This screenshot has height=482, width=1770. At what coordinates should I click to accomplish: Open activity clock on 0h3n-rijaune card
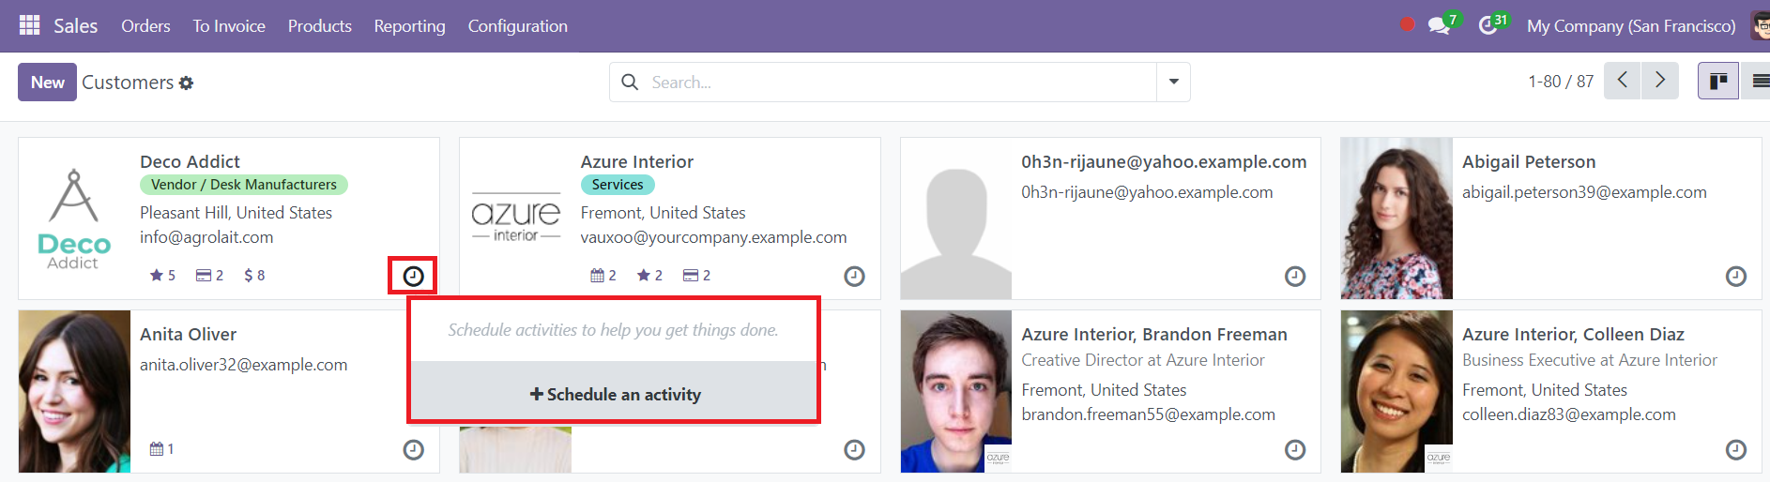pos(1295,276)
